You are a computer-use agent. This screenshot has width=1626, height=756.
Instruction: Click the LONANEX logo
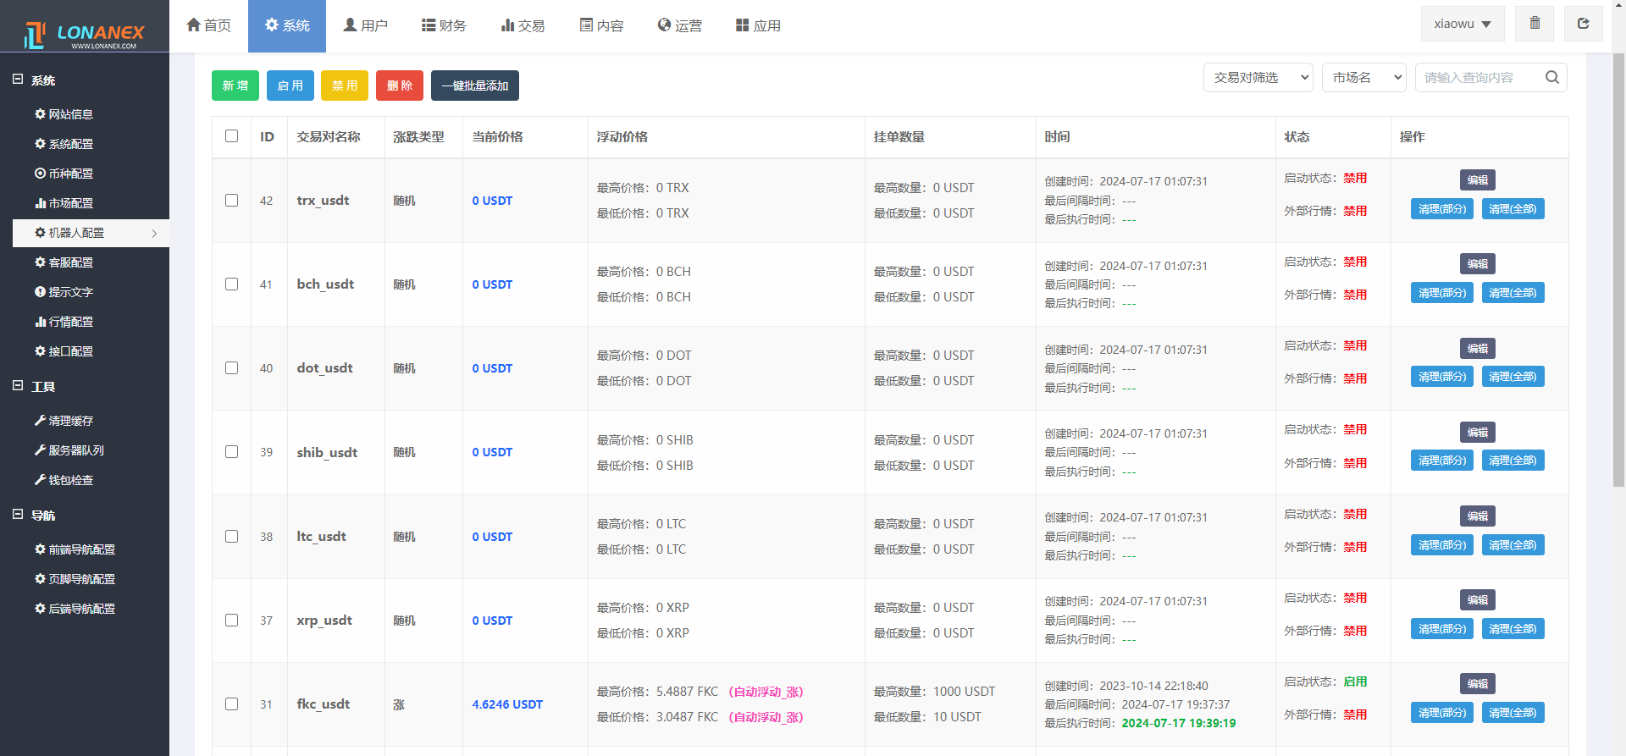(x=85, y=34)
